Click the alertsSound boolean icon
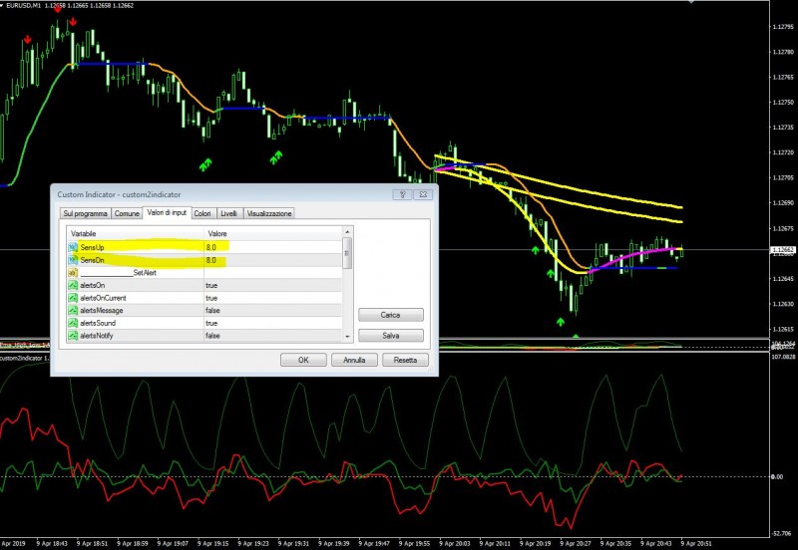This screenshot has width=798, height=550. 72,323
